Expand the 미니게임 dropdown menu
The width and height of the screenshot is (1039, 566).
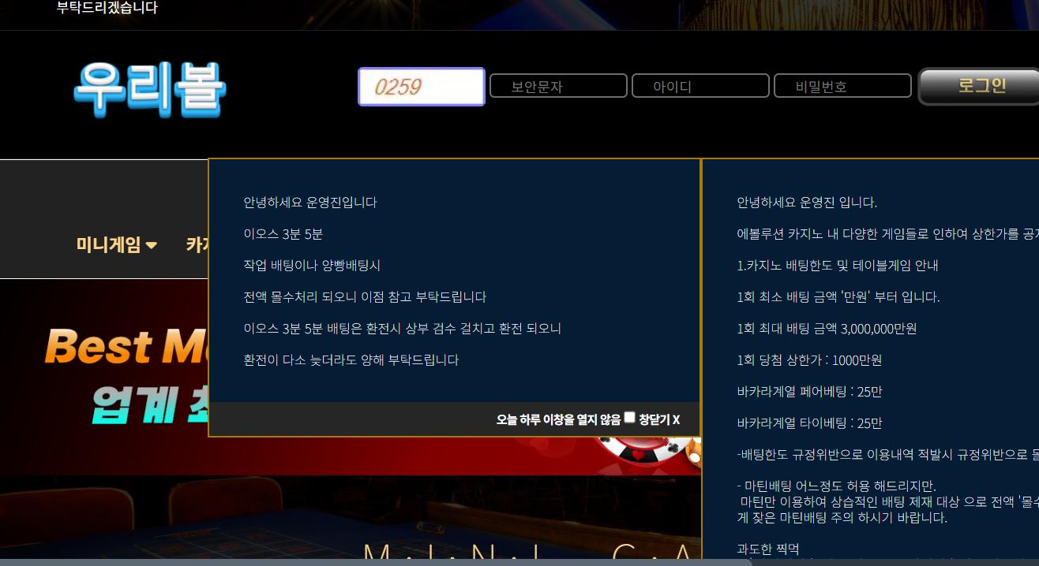(109, 245)
